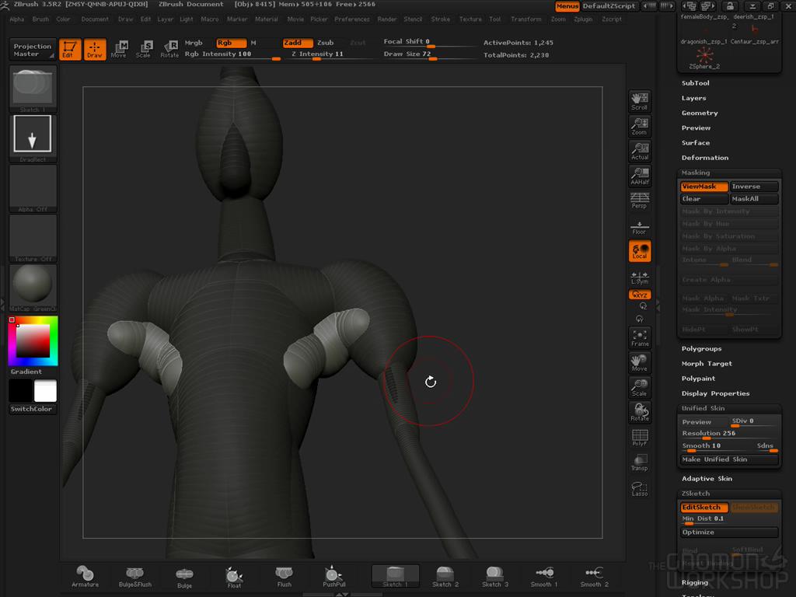Image resolution: width=796 pixels, height=597 pixels.
Task: Open the Projection Master dropdown
Action: (x=31, y=51)
